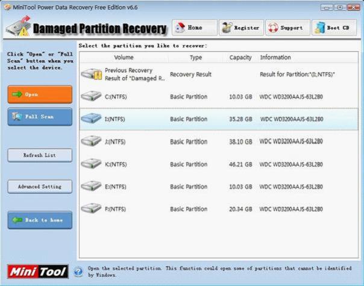This screenshot has width=364, height=286.
Task: Click the 35.28 GB capacity cell
Action: 240,119
